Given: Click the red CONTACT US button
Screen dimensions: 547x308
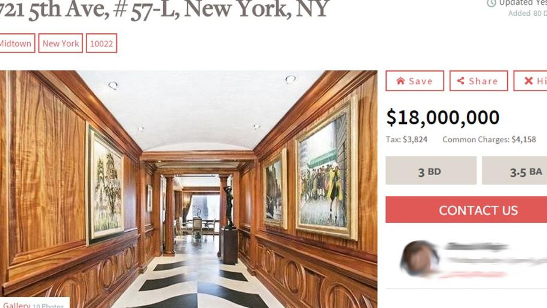Looking at the screenshot, I should (x=466, y=210).
